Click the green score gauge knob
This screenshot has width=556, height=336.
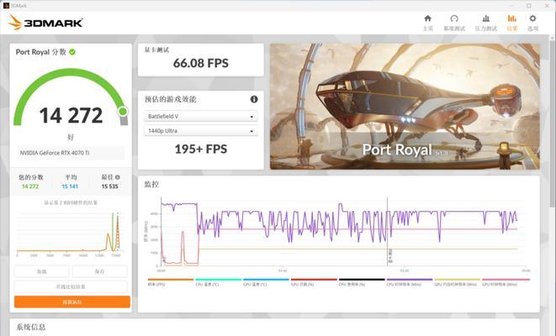pyautogui.click(x=123, y=112)
